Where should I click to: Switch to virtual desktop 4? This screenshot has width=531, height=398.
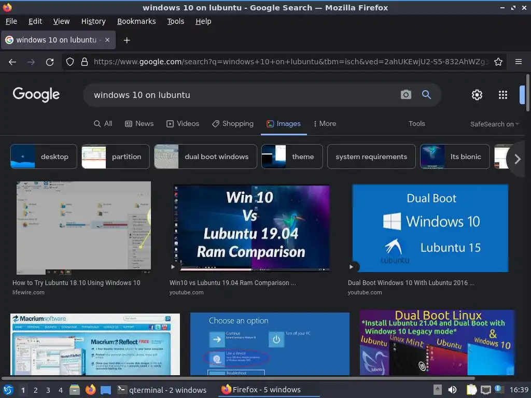click(x=61, y=390)
